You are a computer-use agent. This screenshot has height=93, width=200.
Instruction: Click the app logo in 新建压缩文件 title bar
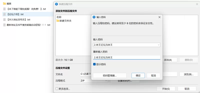pos(56,4)
